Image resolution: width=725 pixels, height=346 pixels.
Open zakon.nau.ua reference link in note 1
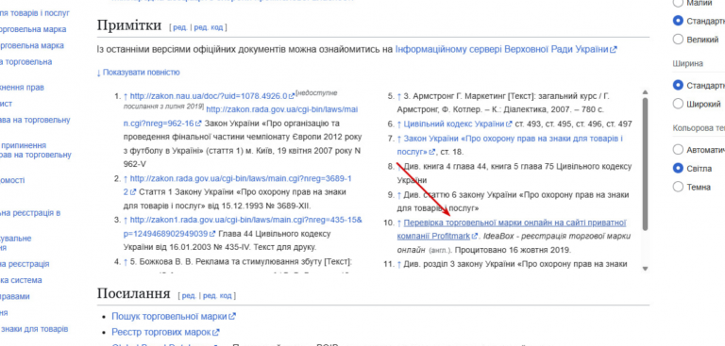tap(212, 96)
